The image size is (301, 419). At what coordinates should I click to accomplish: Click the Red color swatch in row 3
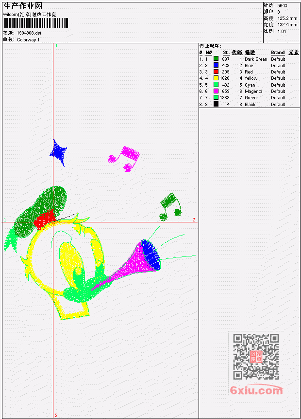216,72
